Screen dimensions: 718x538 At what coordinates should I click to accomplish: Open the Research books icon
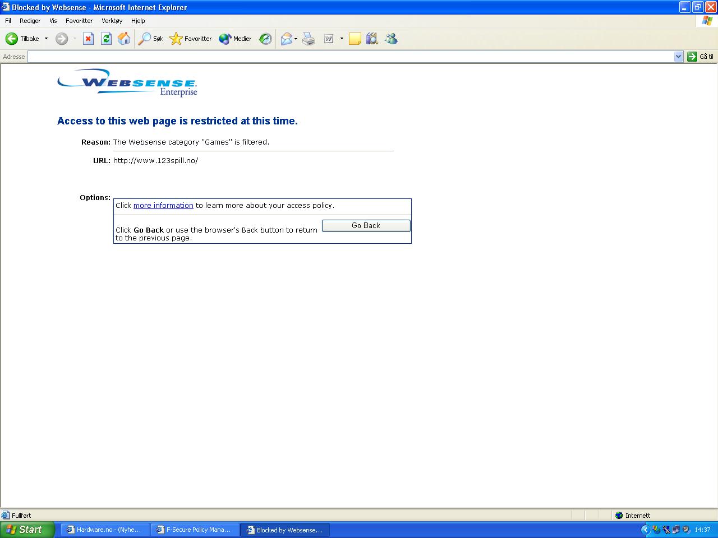(372, 39)
